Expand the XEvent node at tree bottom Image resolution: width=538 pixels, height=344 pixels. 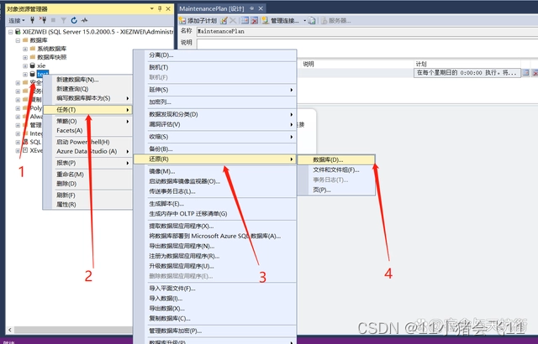tap(18, 151)
